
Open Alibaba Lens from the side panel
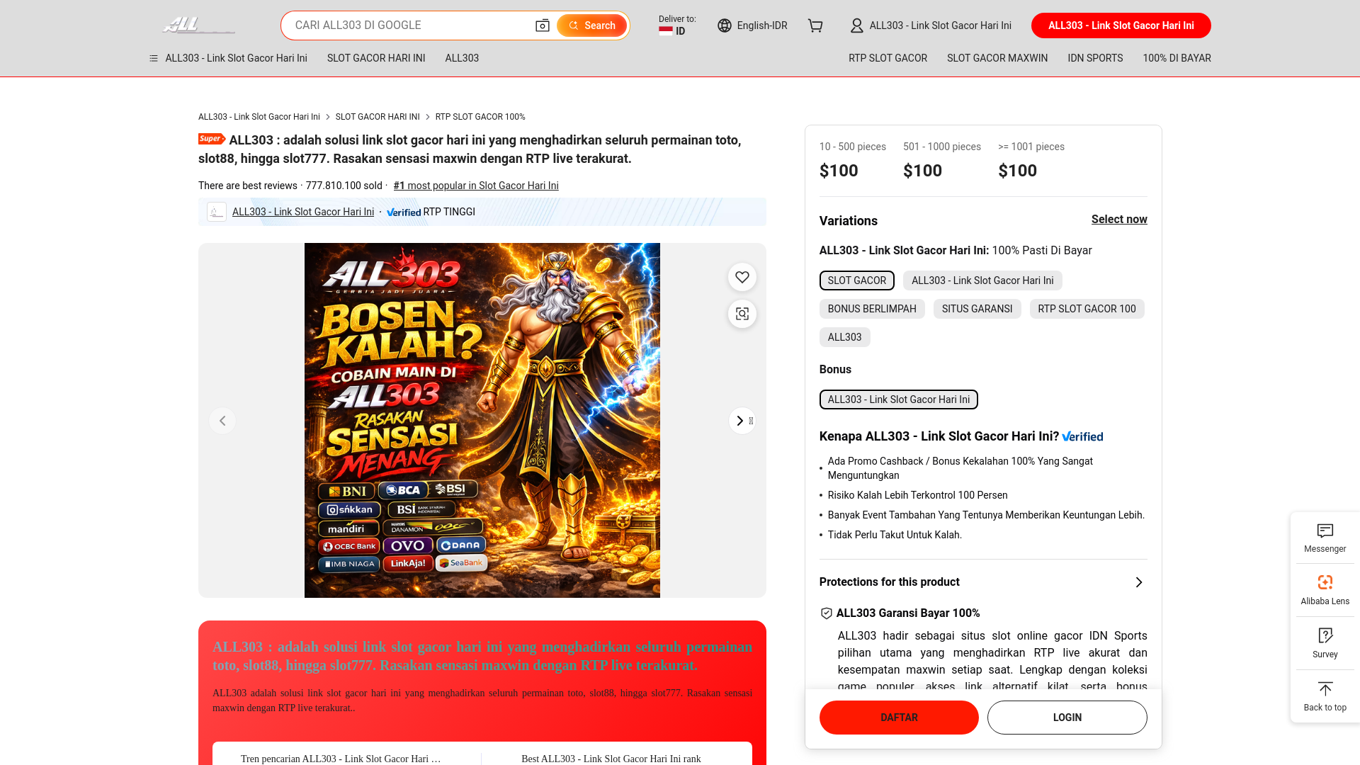pos(1325,590)
